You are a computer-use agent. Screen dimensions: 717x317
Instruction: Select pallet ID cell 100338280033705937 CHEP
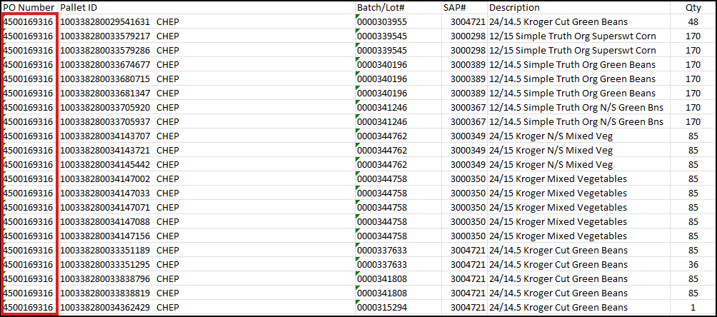(206, 121)
